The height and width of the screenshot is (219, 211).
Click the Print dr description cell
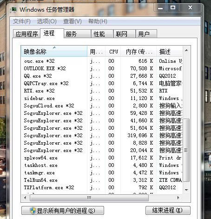(170, 158)
